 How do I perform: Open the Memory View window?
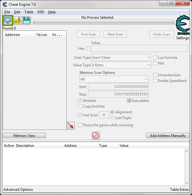[24, 136]
